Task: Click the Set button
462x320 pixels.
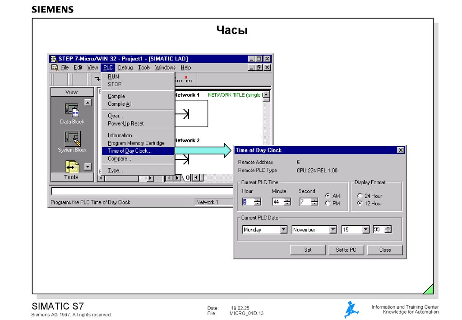Action: [x=308, y=250]
